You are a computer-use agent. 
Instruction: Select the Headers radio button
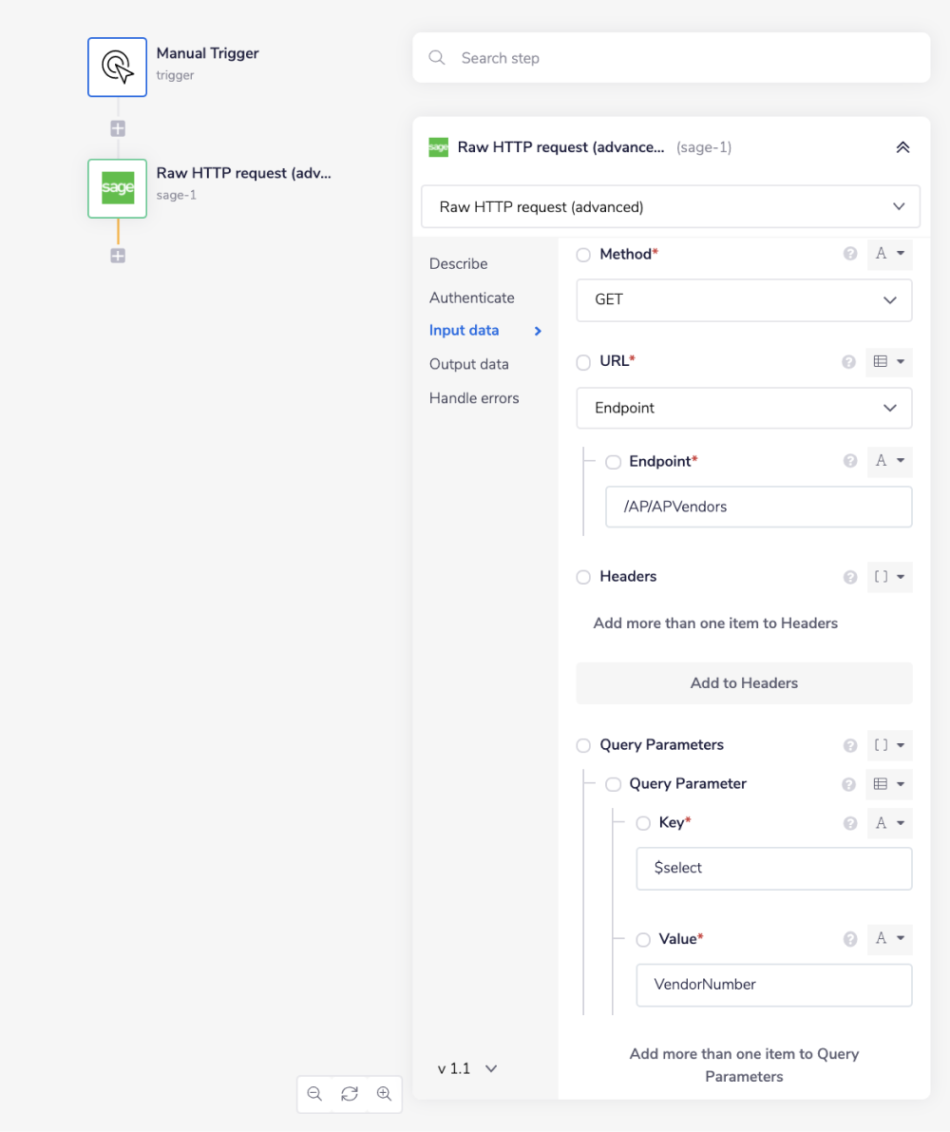coord(583,577)
